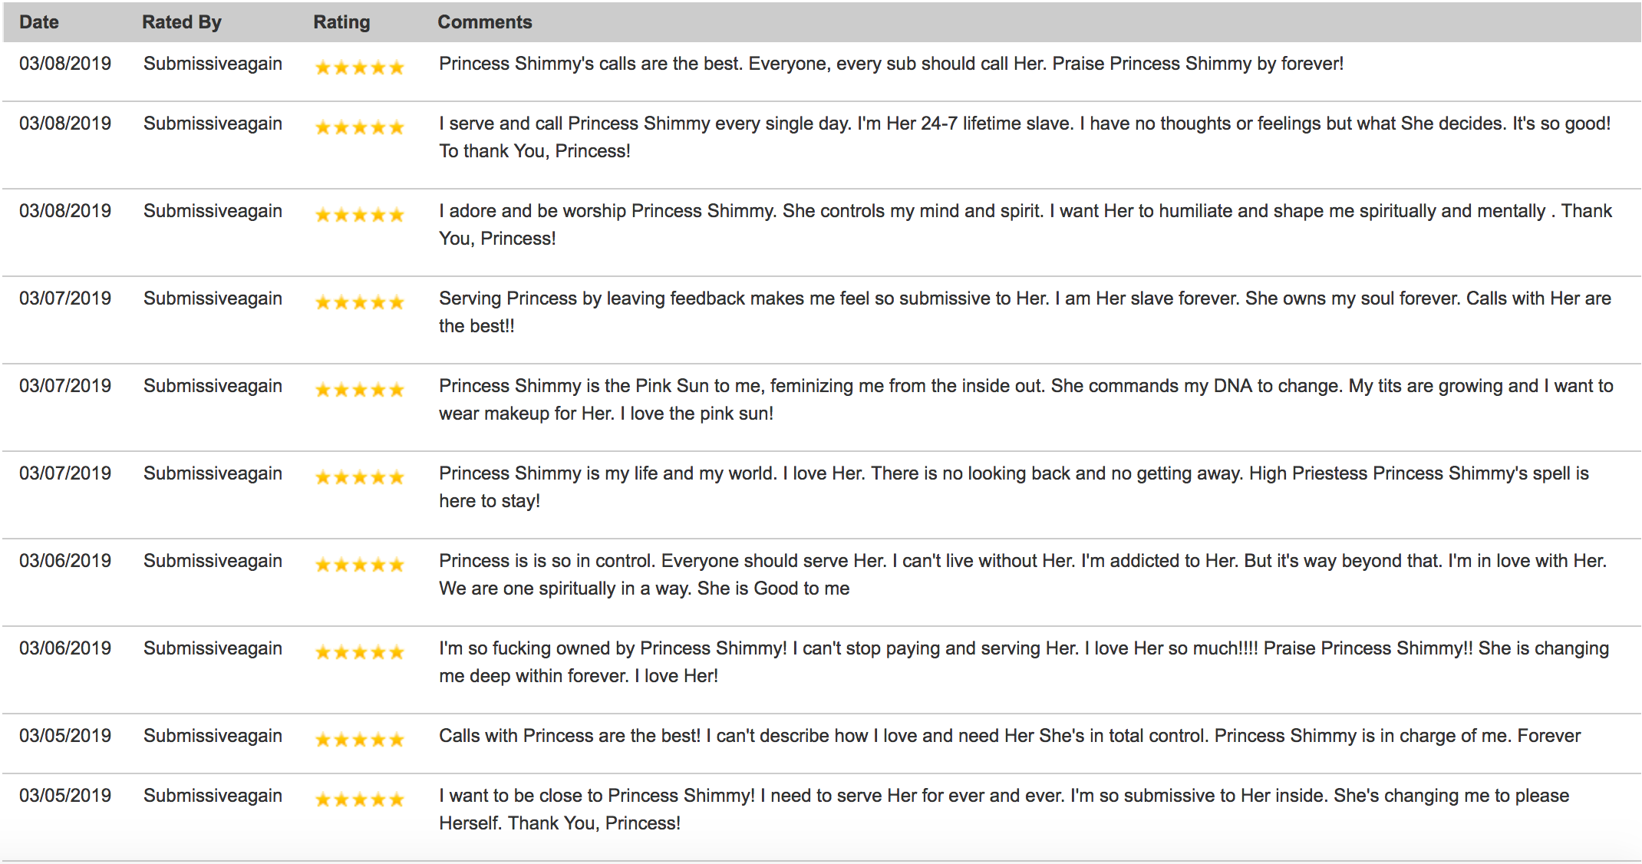Click comment starting 'Princess is is so in control'
The width and height of the screenshot is (1642, 864).
coord(1023,575)
